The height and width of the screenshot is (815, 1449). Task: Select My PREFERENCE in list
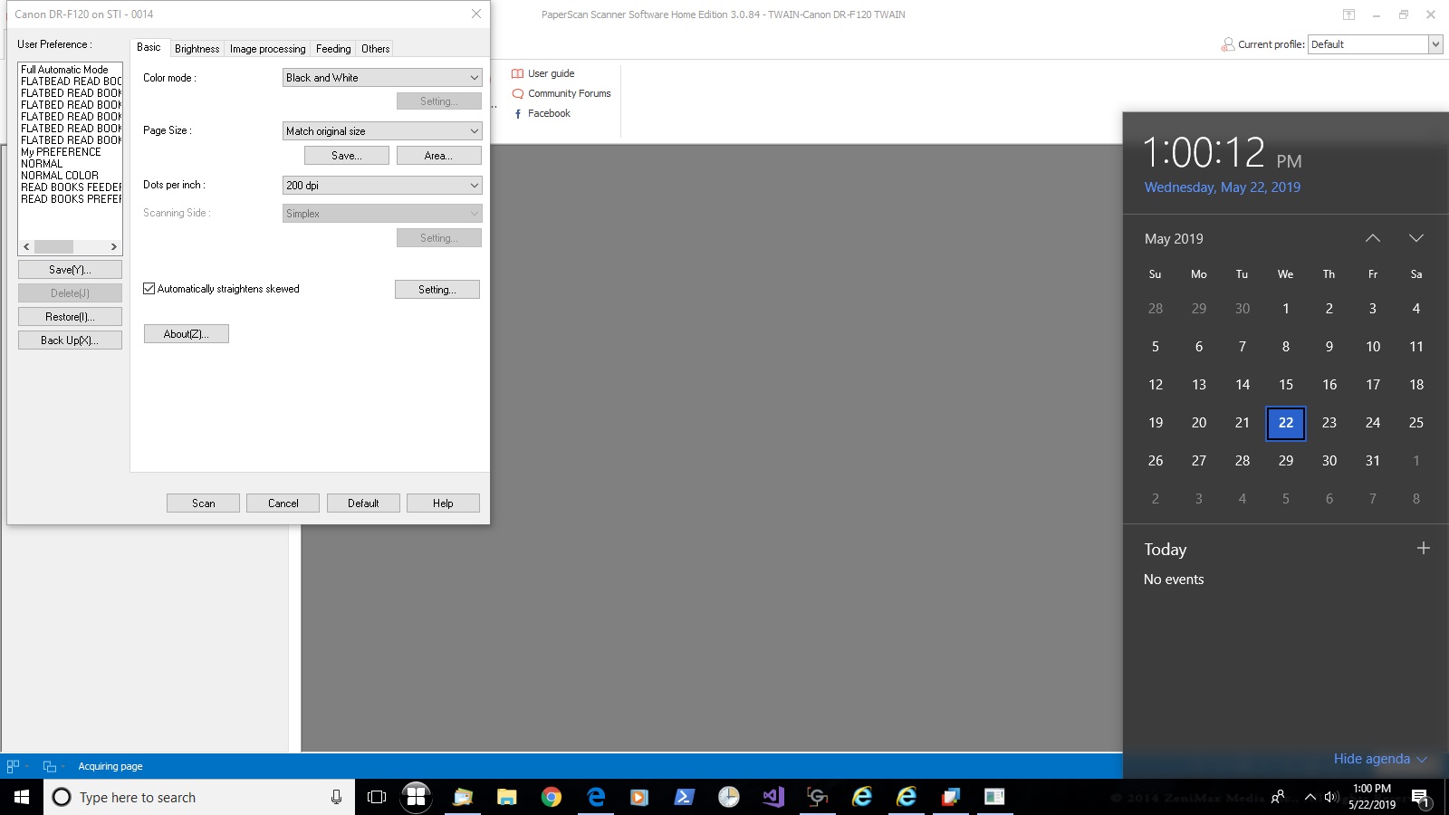click(71, 152)
